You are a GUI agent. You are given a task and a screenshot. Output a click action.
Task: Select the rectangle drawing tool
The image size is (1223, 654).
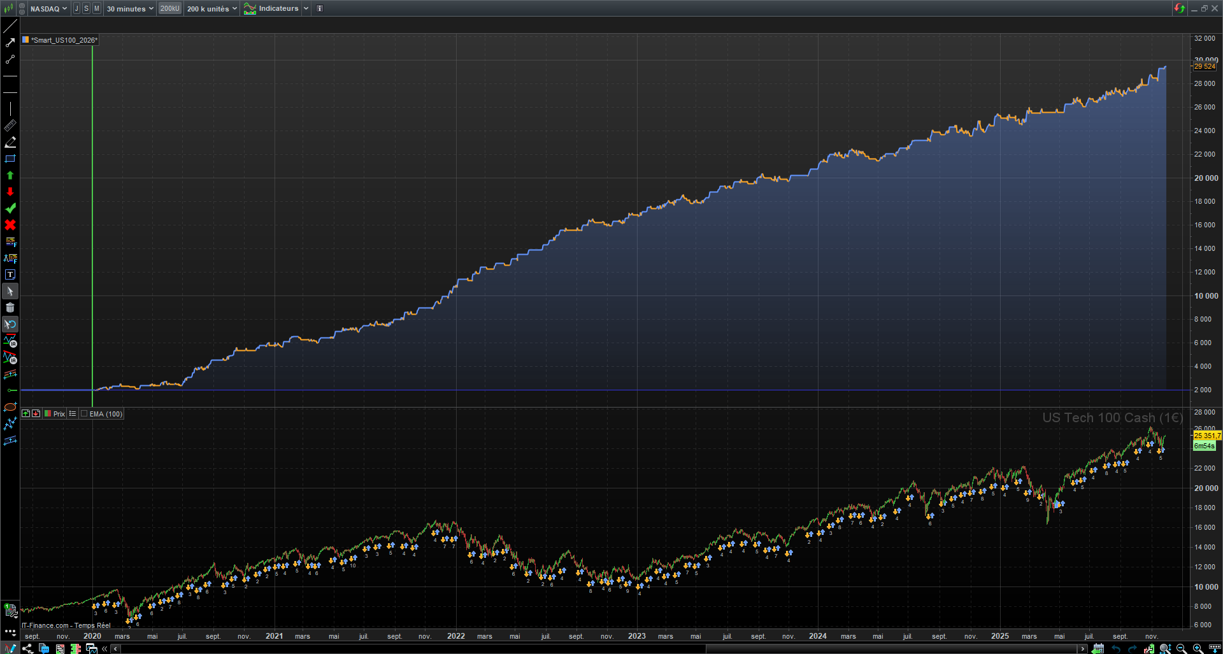click(x=10, y=159)
